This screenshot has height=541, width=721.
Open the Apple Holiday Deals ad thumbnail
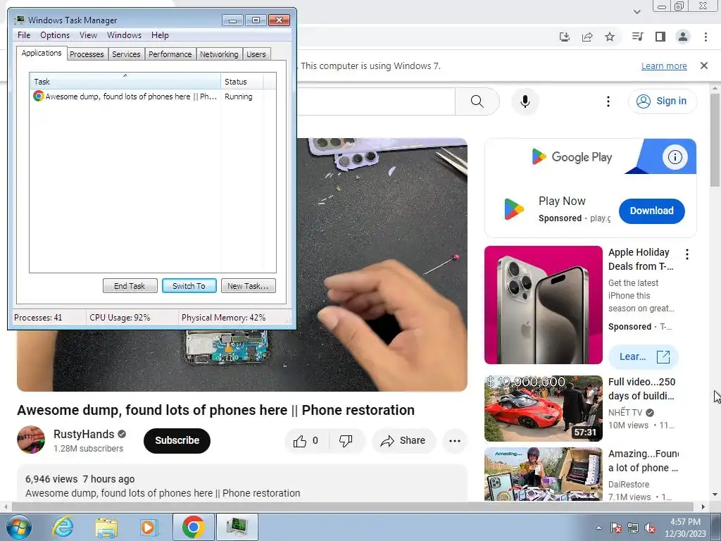[x=543, y=305]
